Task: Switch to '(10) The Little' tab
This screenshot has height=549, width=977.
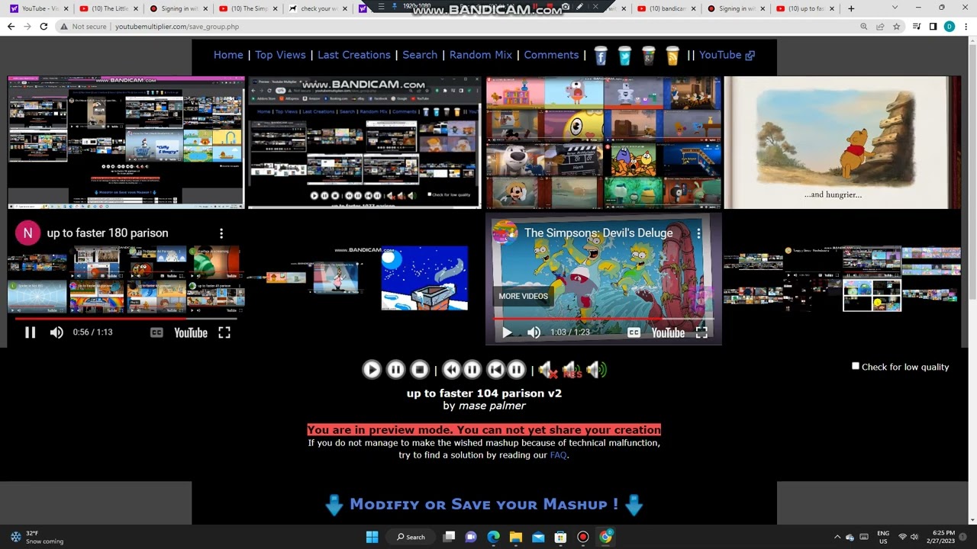Action: pyautogui.click(x=109, y=8)
